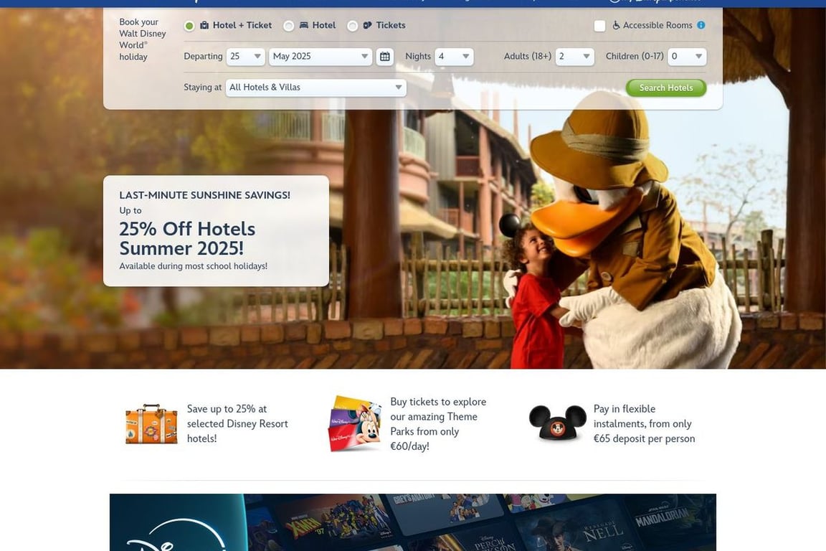826x551 pixels.
Task: Open the Disney+ promotional banner
Action: (413, 522)
